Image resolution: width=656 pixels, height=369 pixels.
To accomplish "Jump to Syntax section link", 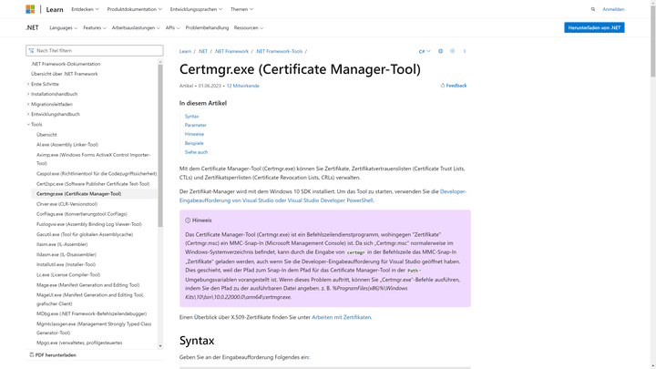I will pos(191,117).
